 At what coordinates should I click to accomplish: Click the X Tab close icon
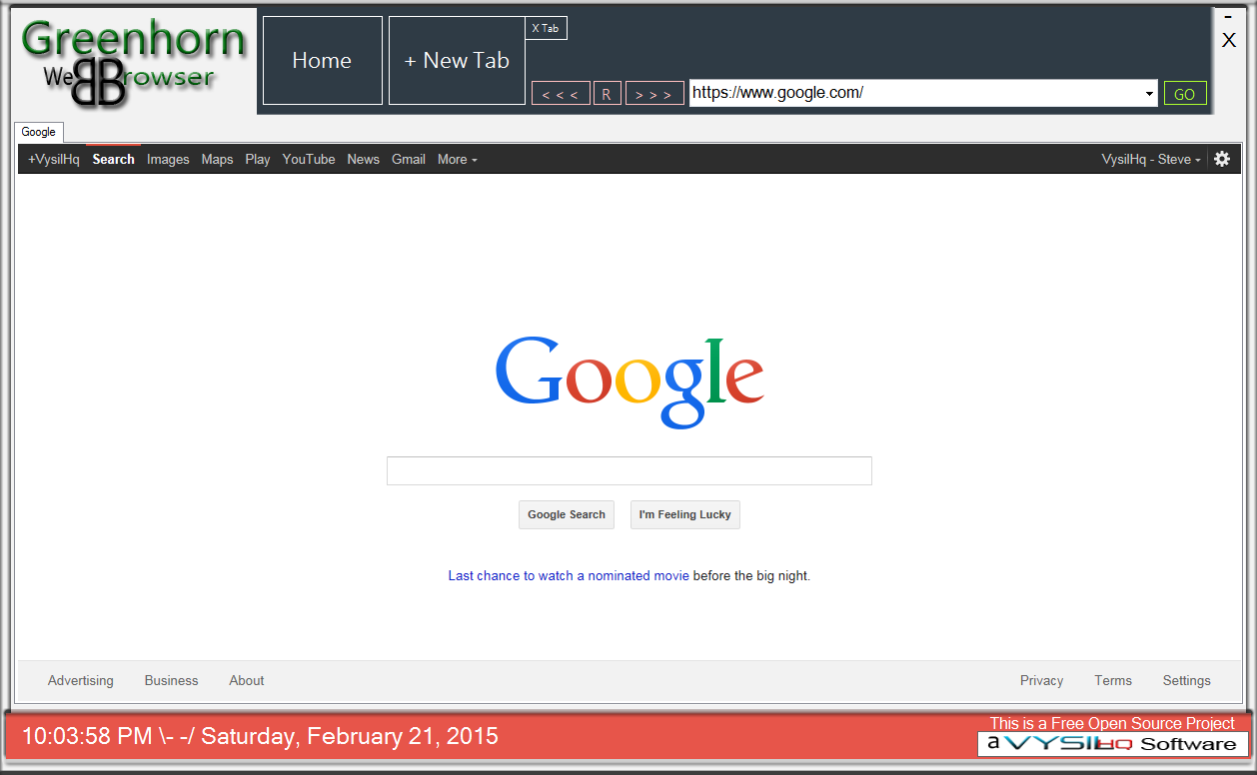[546, 28]
